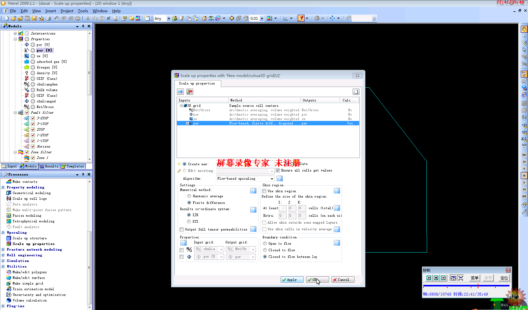Viewport: 528px width, 310px height.
Task: Toggle Ensure all cells get values checkbox
Action: [278, 171]
